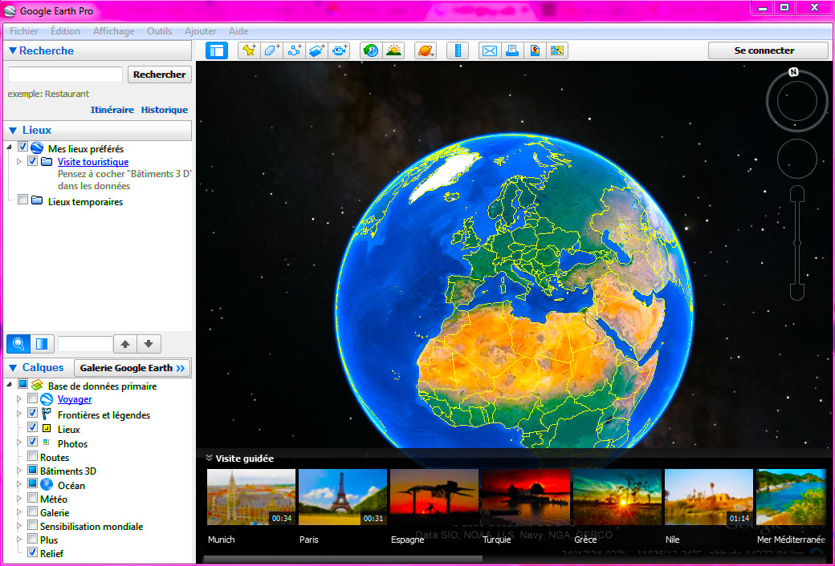Add a placemark with the pushpin icon
This screenshot has width=835, height=566.
pyautogui.click(x=249, y=51)
